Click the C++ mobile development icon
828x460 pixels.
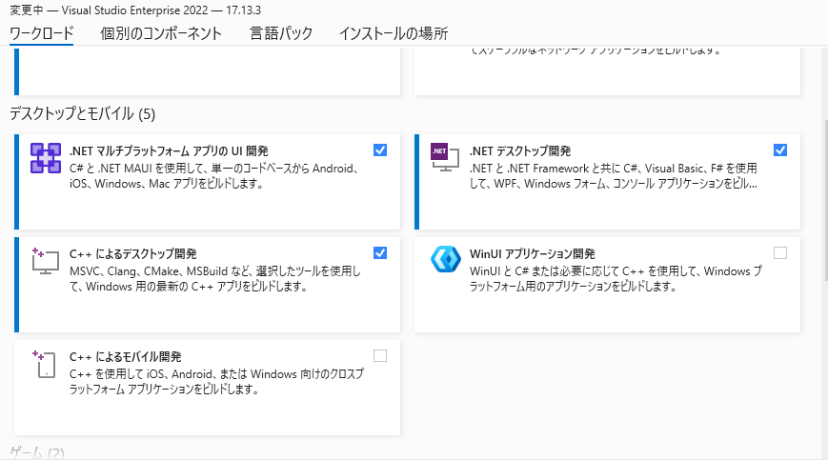point(46,364)
